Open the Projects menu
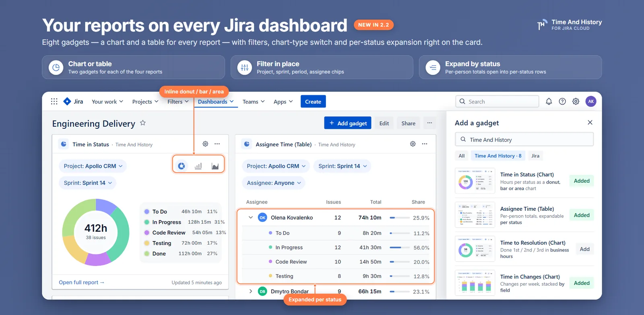 pyautogui.click(x=145, y=102)
